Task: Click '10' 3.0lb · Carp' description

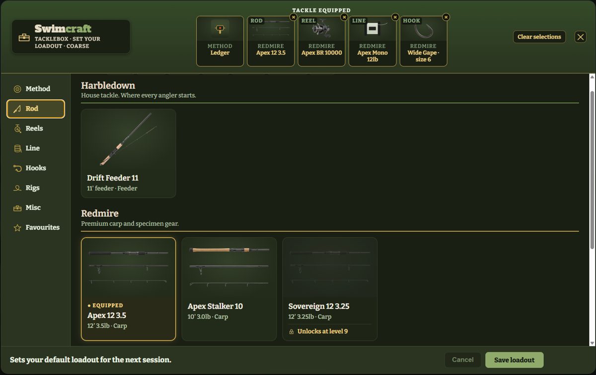Action: tap(208, 316)
